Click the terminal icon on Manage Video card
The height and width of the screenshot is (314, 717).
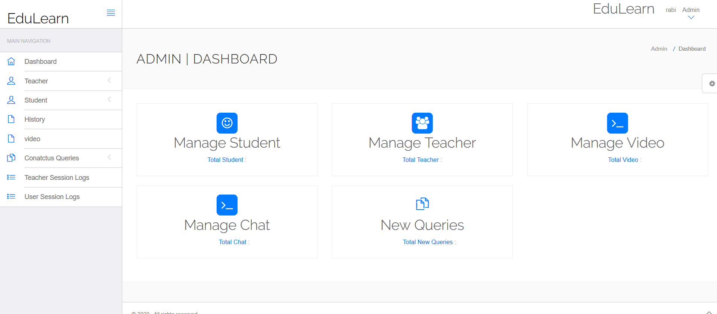(x=617, y=123)
